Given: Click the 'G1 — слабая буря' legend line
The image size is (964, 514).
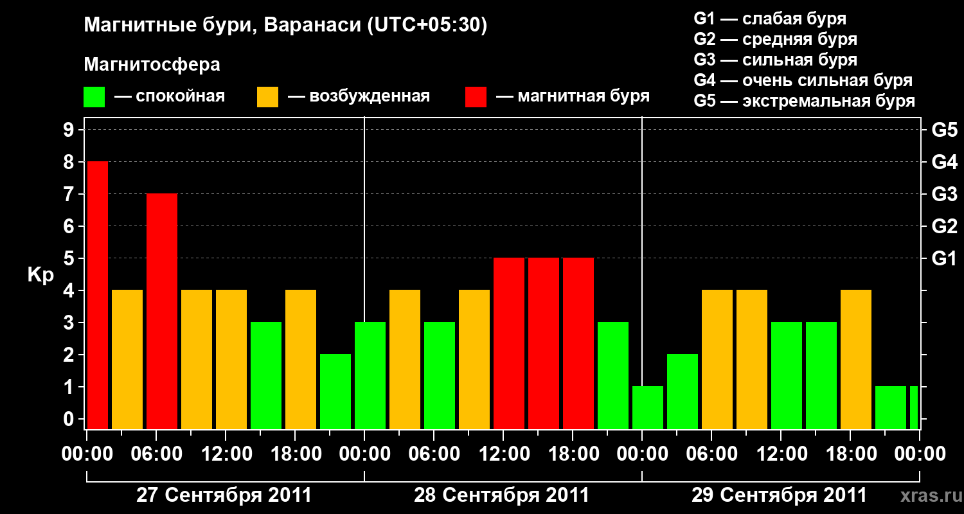Looking at the screenshot, I should pos(770,19).
